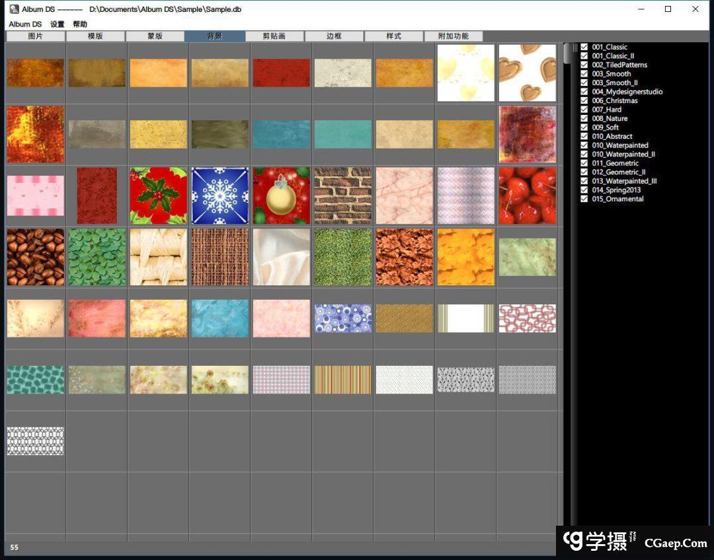Select the blue snowflake background thumbnail
This screenshot has width=714, height=560.
219,195
